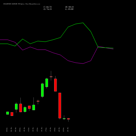
Task: Select the close price 'C: 66.75'
Action: [x=48, y=7]
